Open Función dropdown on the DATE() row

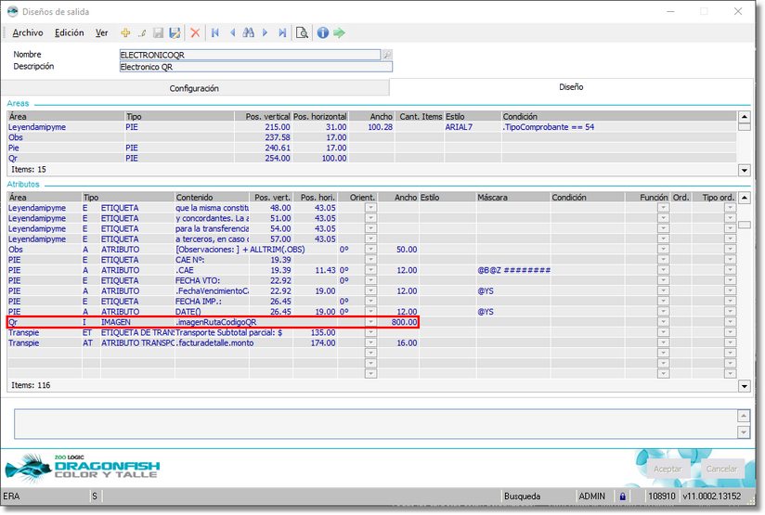point(663,311)
